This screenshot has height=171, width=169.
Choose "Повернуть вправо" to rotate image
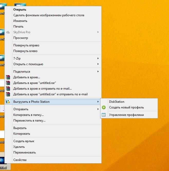(x=26, y=45)
